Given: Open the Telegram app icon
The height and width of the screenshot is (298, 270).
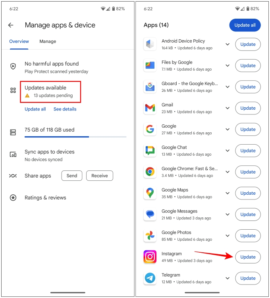Looking at the screenshot, I should (x=150, y=278).
